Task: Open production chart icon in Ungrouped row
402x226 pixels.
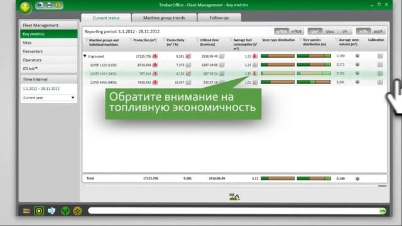Action: 155,56
